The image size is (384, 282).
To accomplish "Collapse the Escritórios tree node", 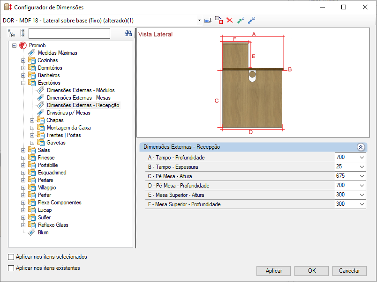I will 23,83.
